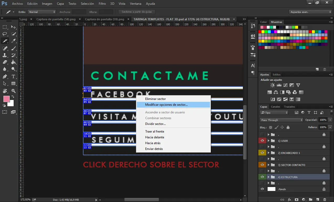This screenshot has height=202, width=334.
Task: Choose Dividir sector in context menu
Action: tap(173, 124)
